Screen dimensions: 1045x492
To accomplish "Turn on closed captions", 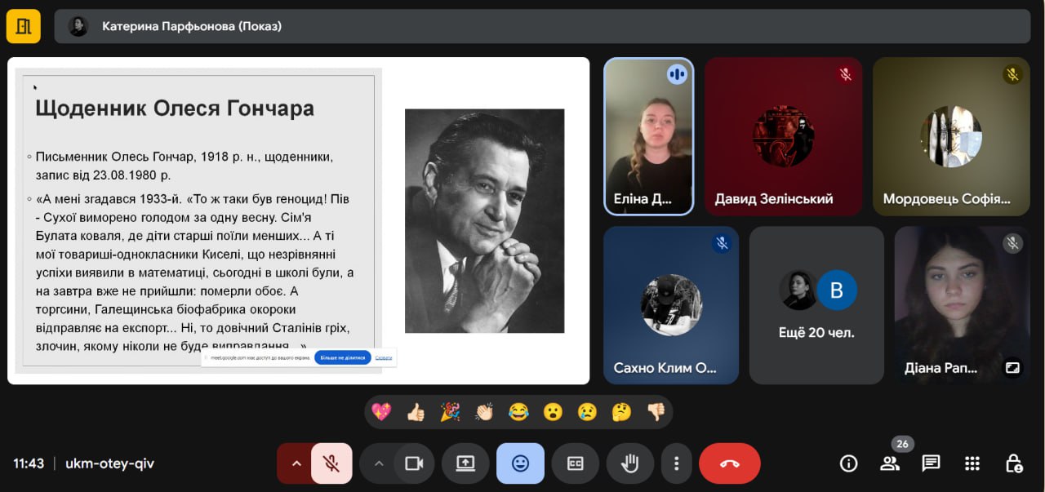I will (575, 463).
